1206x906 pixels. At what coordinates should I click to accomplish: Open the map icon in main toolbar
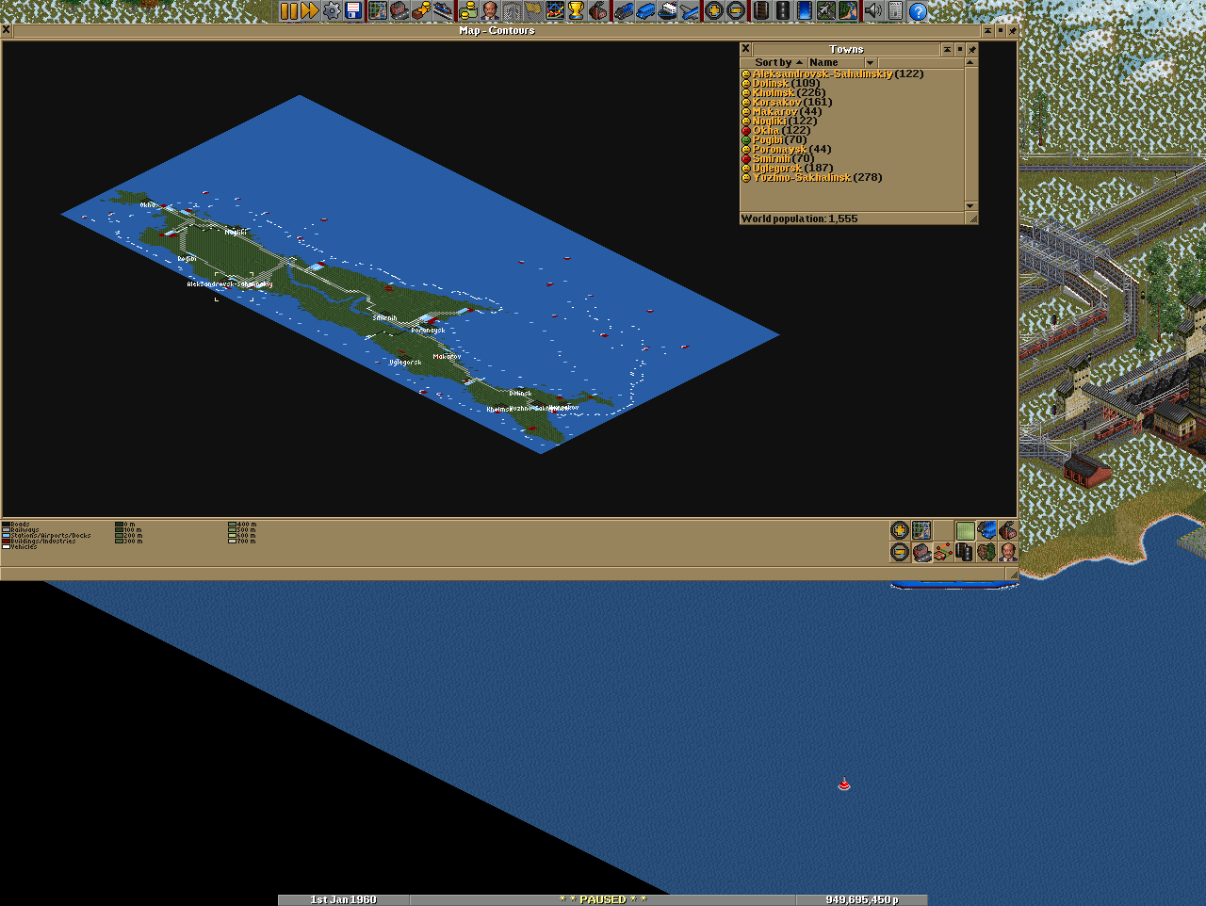click(378, 11)
